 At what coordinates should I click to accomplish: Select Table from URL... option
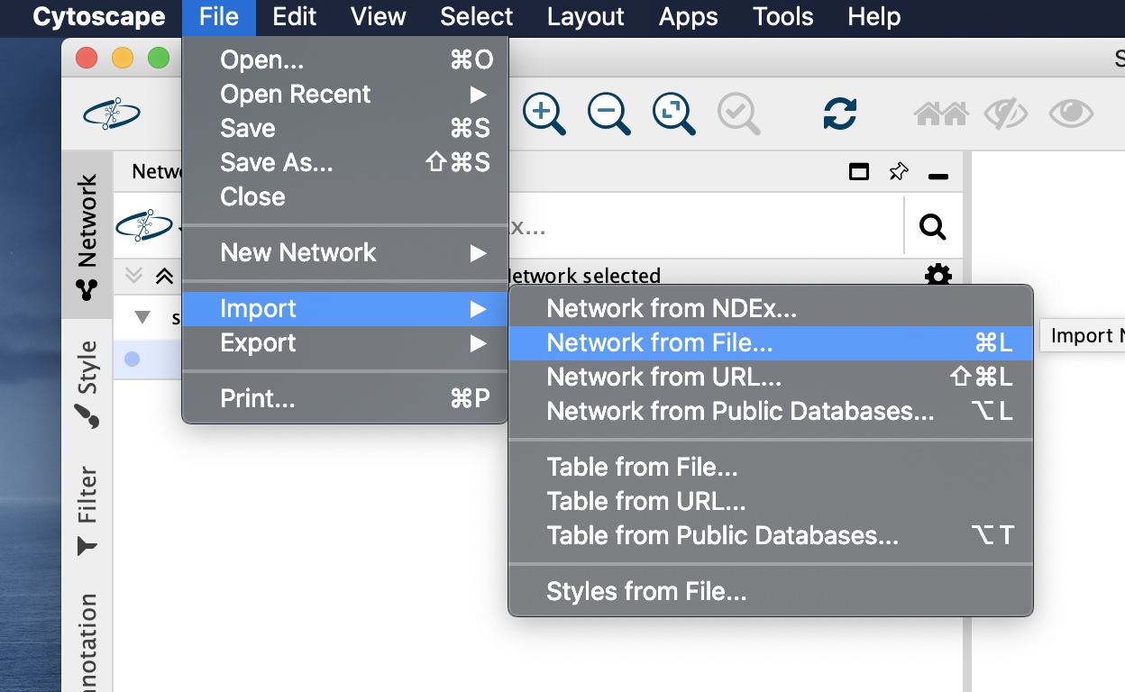click(771, 502)
